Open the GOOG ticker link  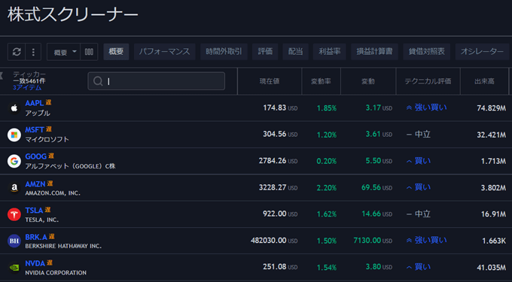36,156
